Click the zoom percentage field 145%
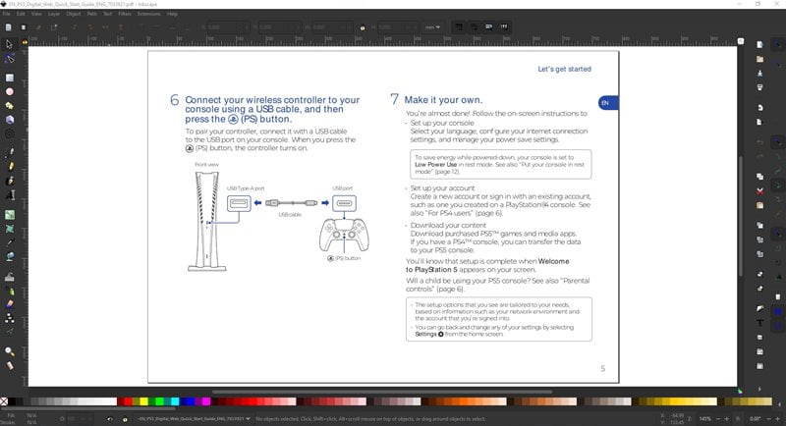Screen dimensions: 786x426 (x=705, y=419)
